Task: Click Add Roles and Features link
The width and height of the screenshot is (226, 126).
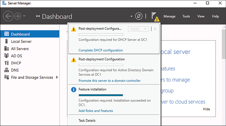Action: (96, 111)
